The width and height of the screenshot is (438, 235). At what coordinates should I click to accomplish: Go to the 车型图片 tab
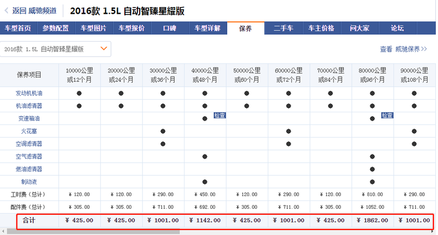[x=94, y=28]
